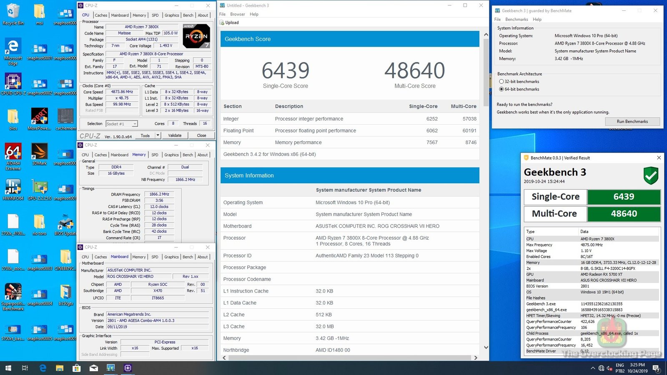
Task: Select 32-bit benchmarks in BenchMate
Action: 502,81
